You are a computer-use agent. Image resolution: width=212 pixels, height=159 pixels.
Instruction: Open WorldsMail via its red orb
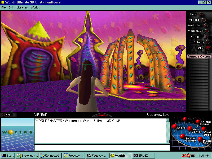tap(206, 25)
